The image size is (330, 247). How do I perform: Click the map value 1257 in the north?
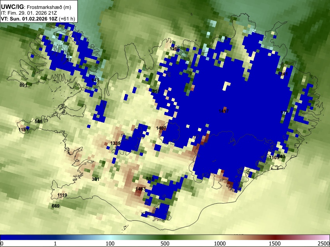pos(175,49)
